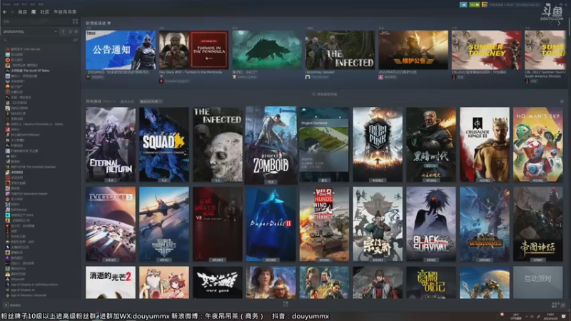Open the 商店 store tab

pos(22,12)
